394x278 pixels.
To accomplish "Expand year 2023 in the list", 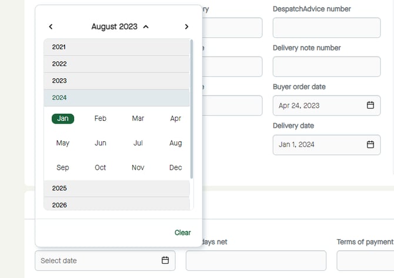I will coord(116,81).
